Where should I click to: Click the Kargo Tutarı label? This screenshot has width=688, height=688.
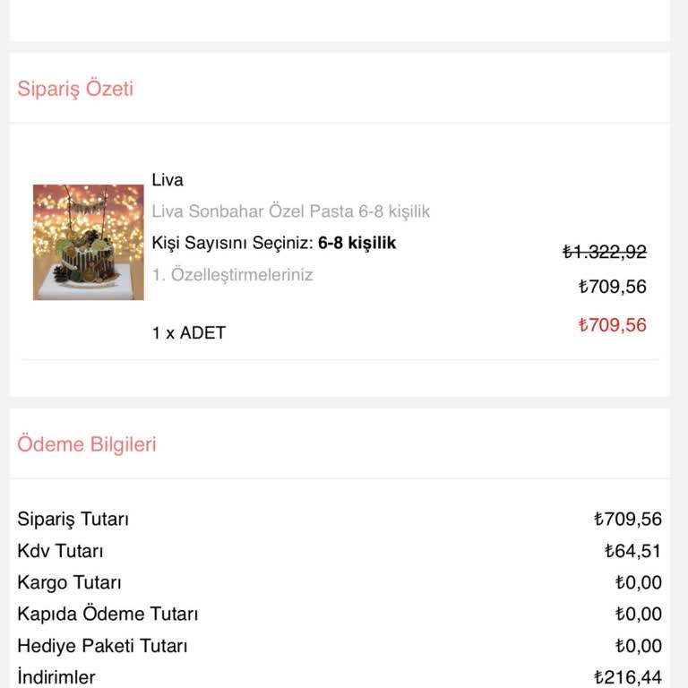[x=69, y=583]
